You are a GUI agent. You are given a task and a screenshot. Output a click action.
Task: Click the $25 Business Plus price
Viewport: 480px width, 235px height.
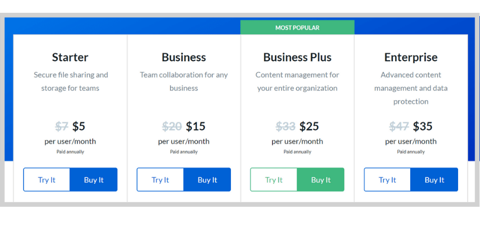click(x=309, y=126)
